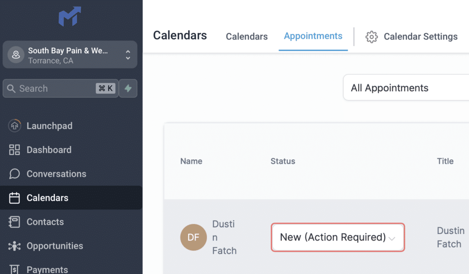The width and height of the screenshot is (469, 274).
Task: Click the location icon beside South Bay Pain
Action: (x=16, y=55)
